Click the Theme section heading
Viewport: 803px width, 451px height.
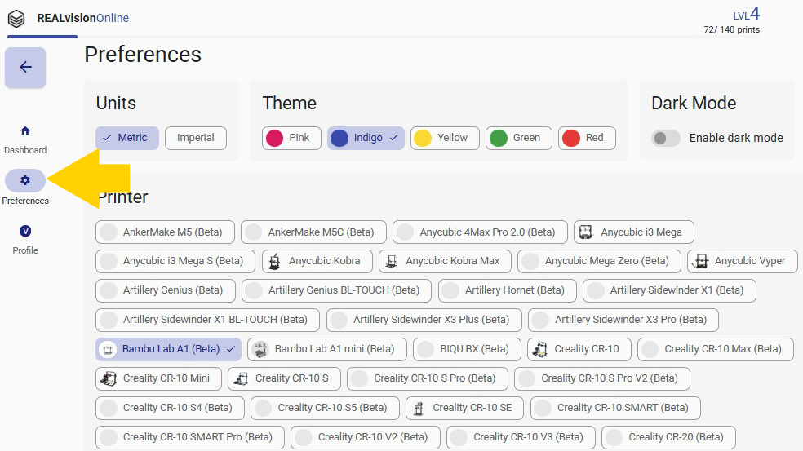click(x=290, y=104)
